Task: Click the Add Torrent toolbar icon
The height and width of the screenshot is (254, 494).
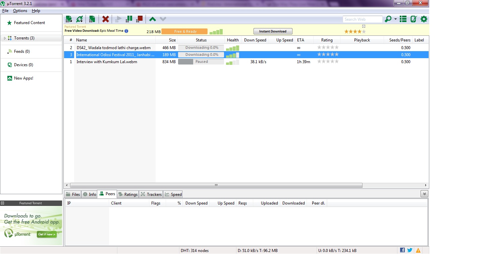Action: click(69, 19)
